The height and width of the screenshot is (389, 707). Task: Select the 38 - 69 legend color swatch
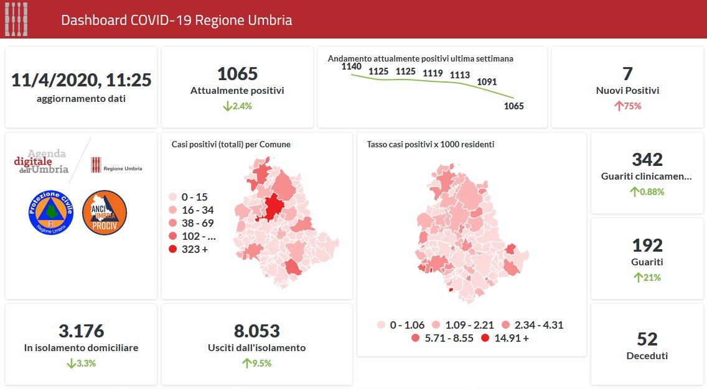(x=173, y=223)
